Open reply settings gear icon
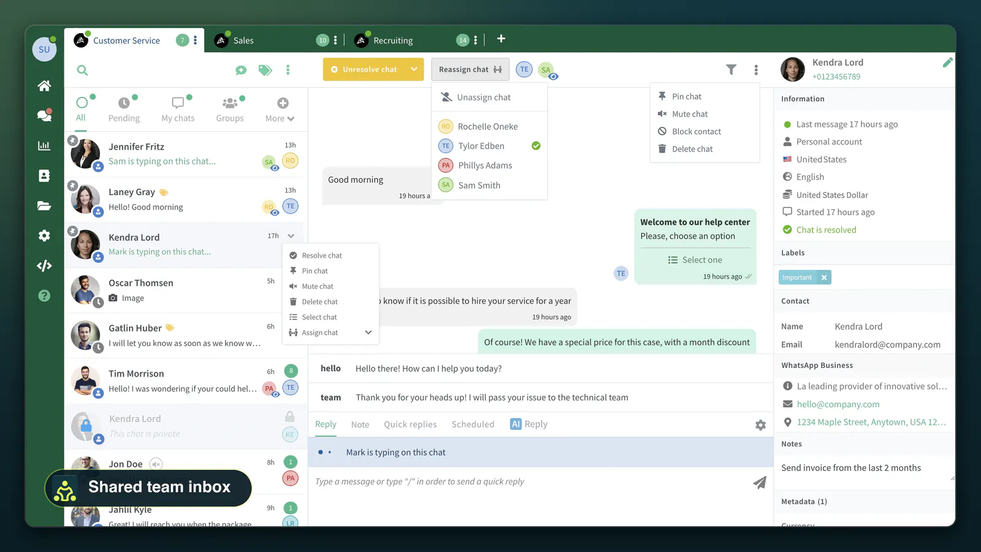This screenshot has width=981, height=552. [760, 425]
